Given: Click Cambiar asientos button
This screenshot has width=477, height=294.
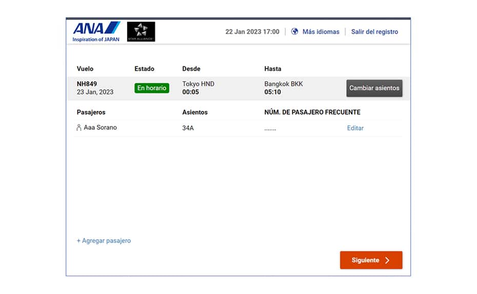Looking at the screenshot, I should point(374,88).
